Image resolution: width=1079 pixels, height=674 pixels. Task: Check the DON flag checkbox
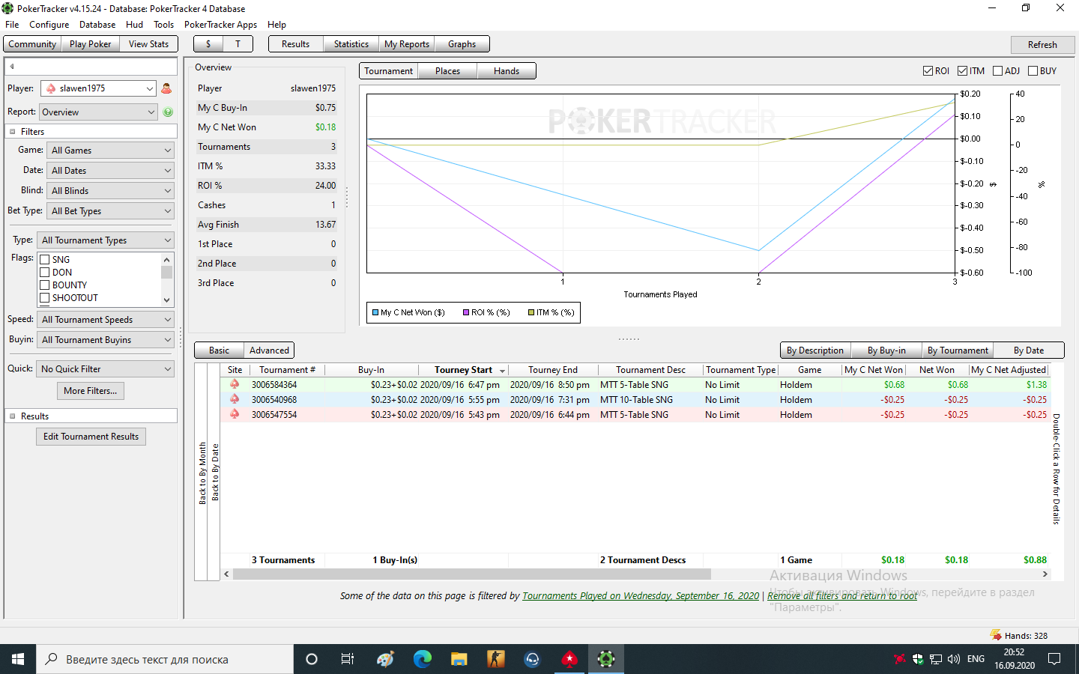[45, 273]
